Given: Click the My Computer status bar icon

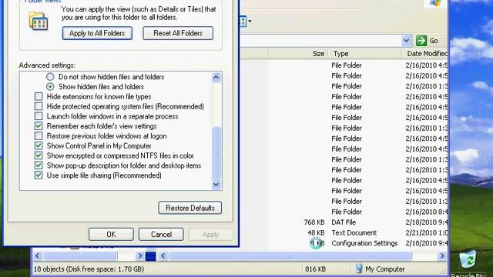Looking at the screenshot, I should (359, 269).
